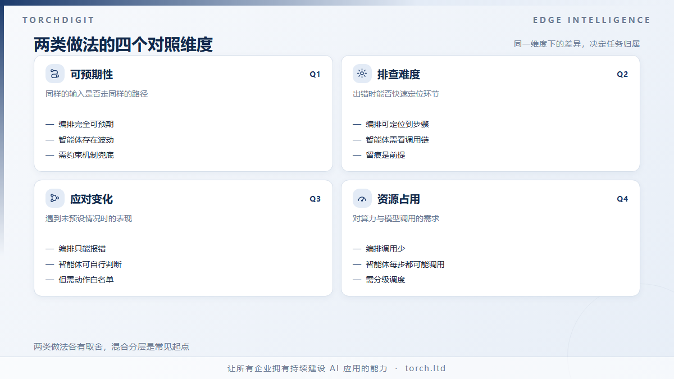Select subtitle 同一维度下的差异，决定任务归属
674x379 pixels.
click(x=577, y=44)
